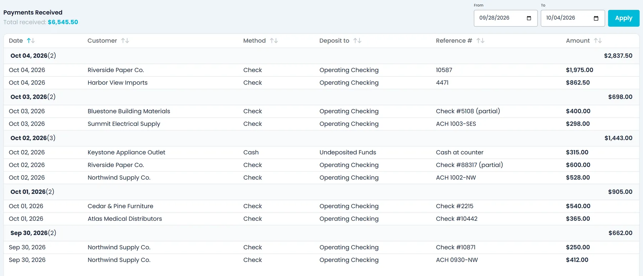Click the Customer column header label
Image resolution: width=643 pixels, height=276 pixels.
tap(102, 41)
